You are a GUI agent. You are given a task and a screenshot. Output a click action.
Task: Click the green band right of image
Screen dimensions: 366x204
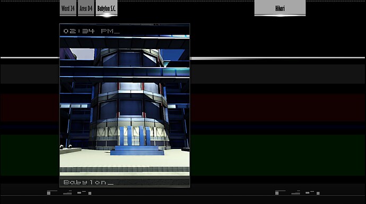278,155
